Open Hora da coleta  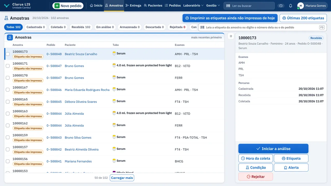click(255, 158)
